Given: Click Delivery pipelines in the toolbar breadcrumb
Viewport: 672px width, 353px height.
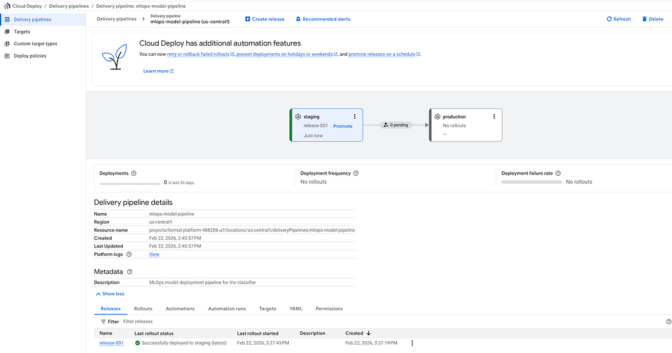Looking at the screenshot, I should coord(117,19).
